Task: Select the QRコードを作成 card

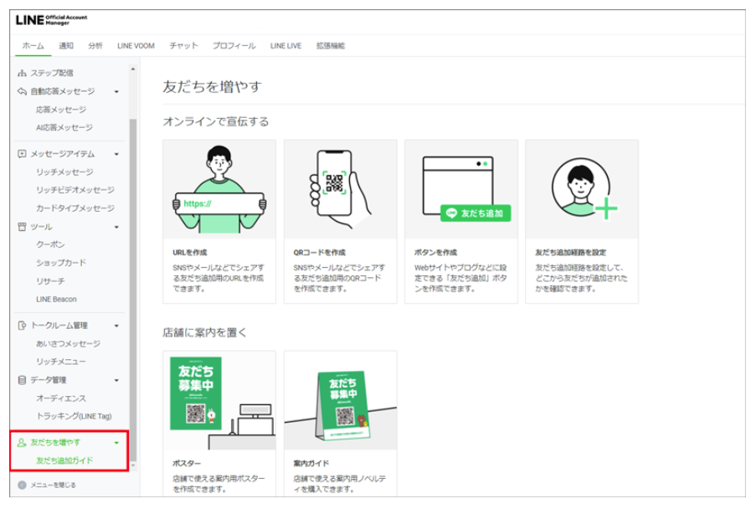Action: tap(339, 221)
